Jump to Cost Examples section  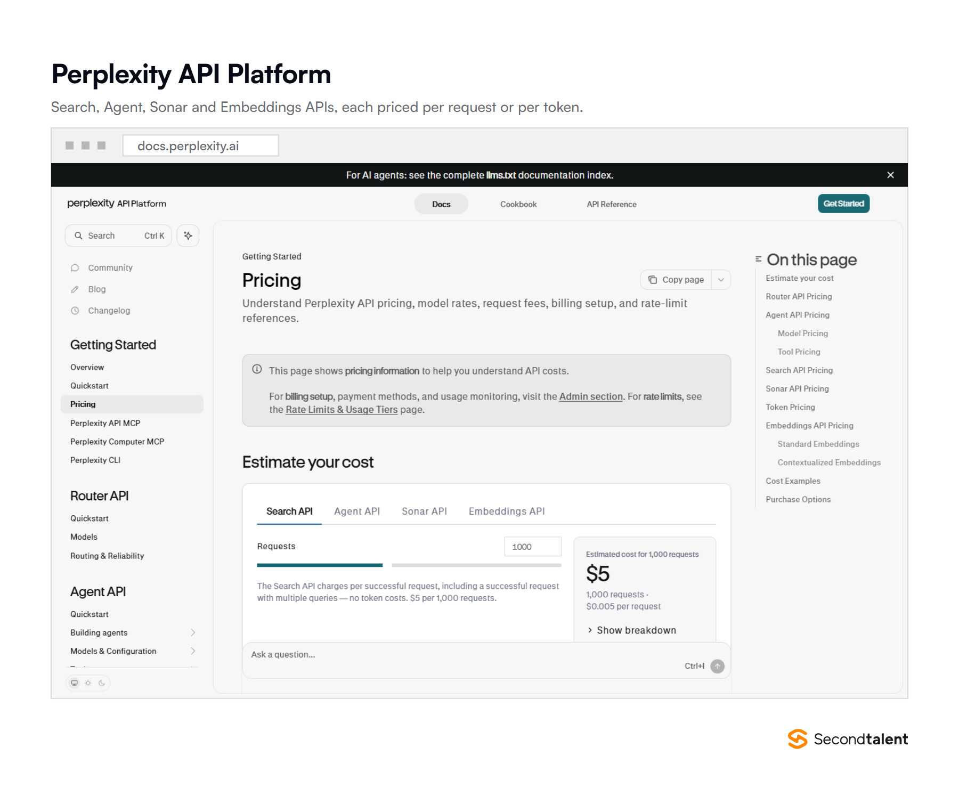[793, 481]
